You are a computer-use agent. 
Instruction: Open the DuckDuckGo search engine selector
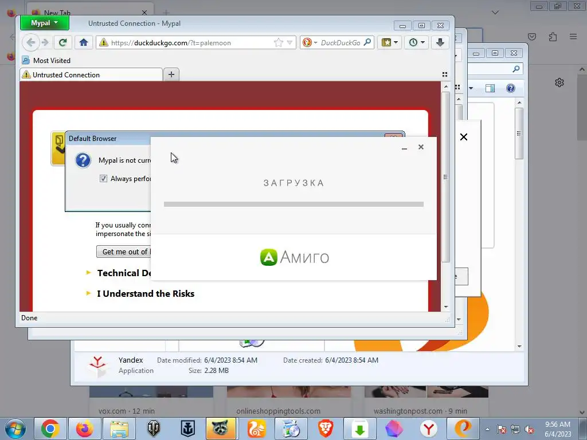coord(310,42)
